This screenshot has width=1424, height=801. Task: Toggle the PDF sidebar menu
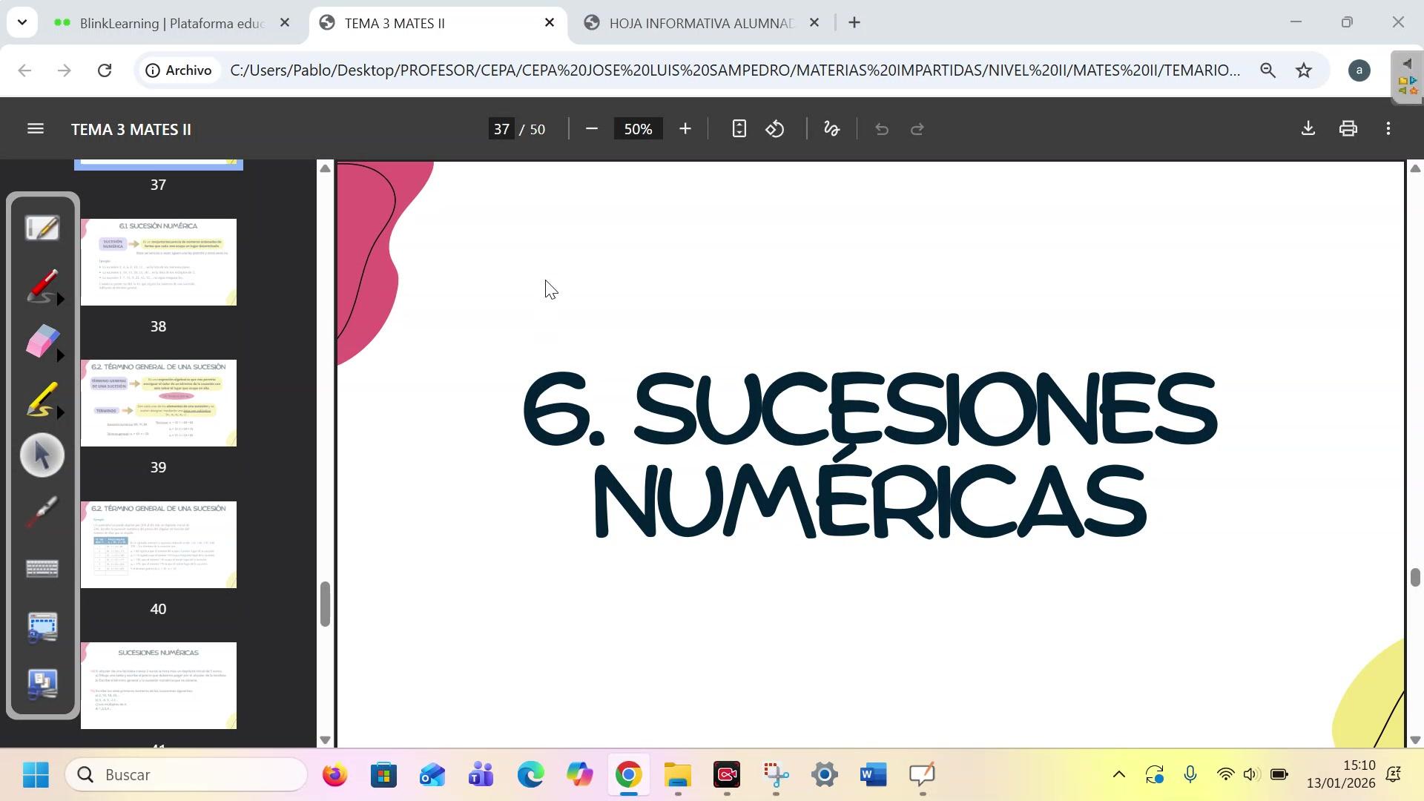pos(35,129)
